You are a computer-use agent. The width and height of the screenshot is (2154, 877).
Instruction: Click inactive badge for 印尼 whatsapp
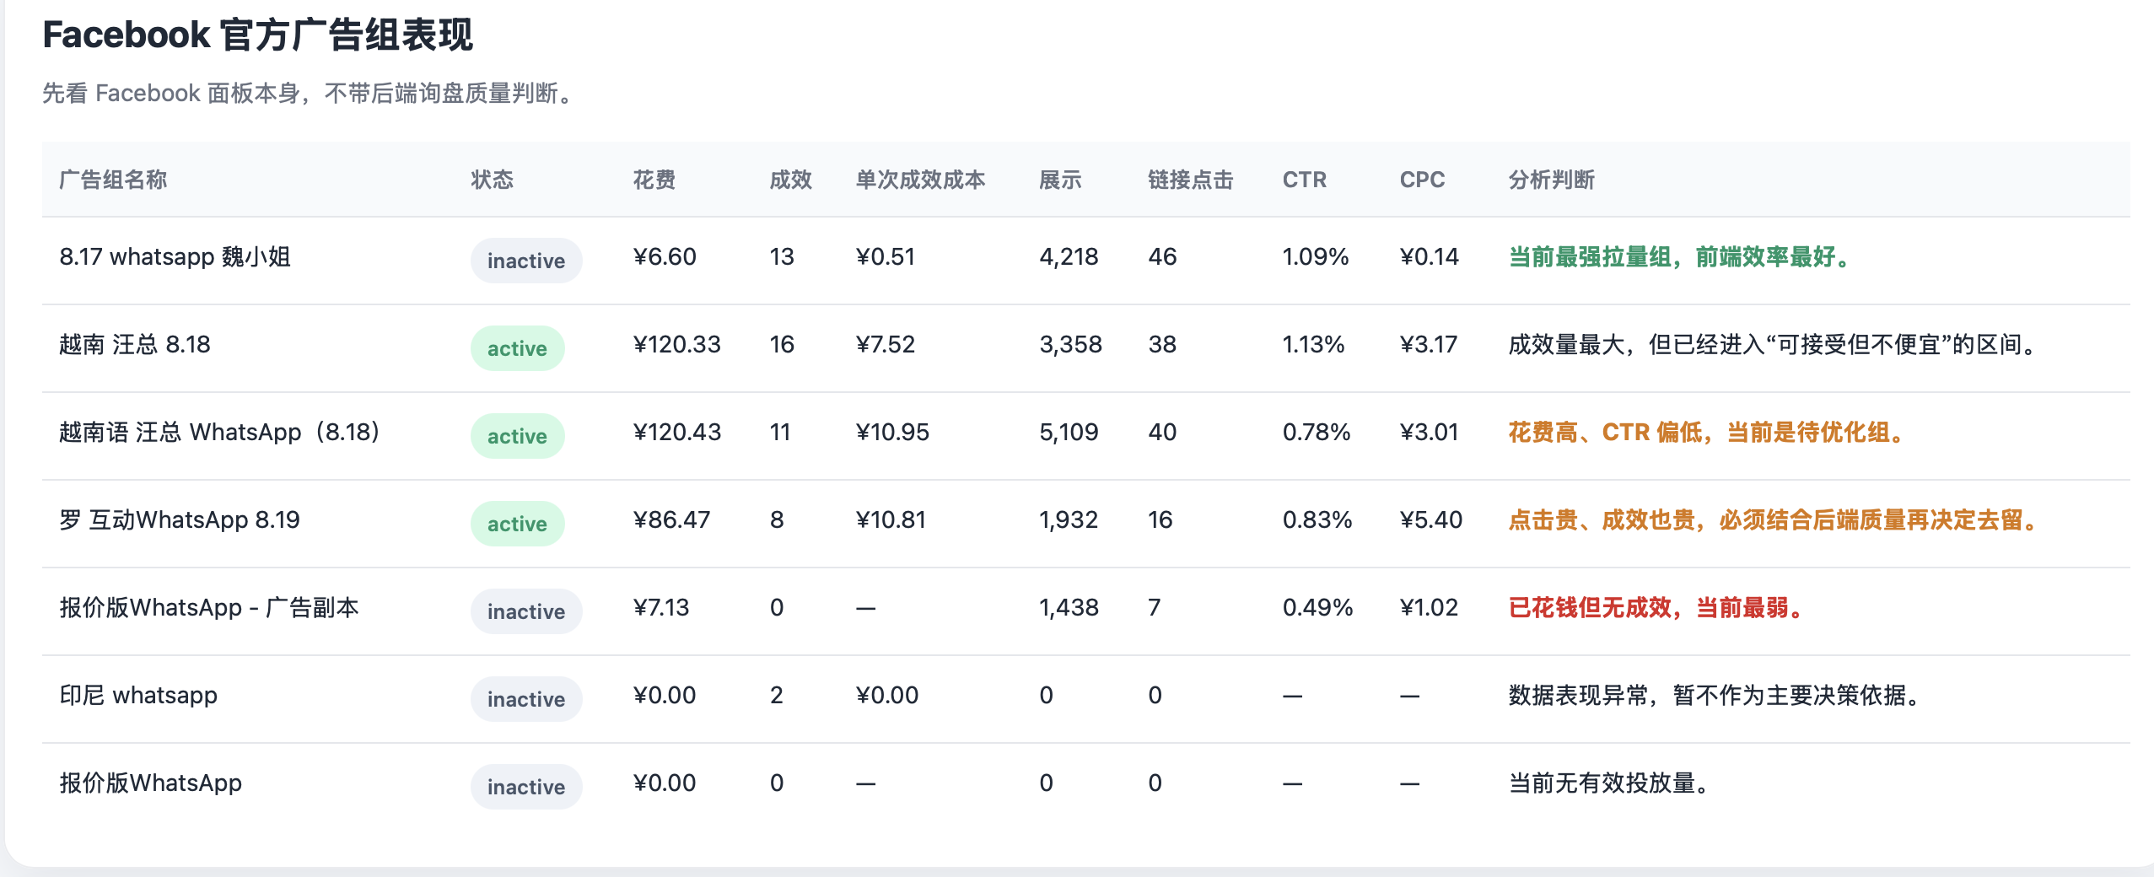pyautogui.click(x=526, y=699)
